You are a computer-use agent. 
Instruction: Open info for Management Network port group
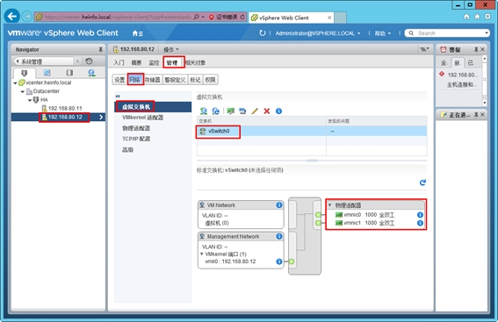279,236
